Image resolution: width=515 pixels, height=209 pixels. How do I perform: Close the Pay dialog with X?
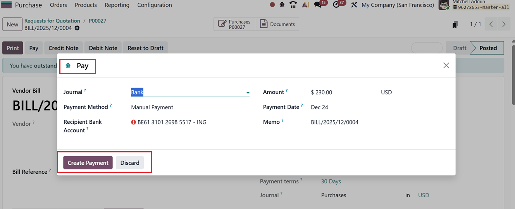coord(446,66)
